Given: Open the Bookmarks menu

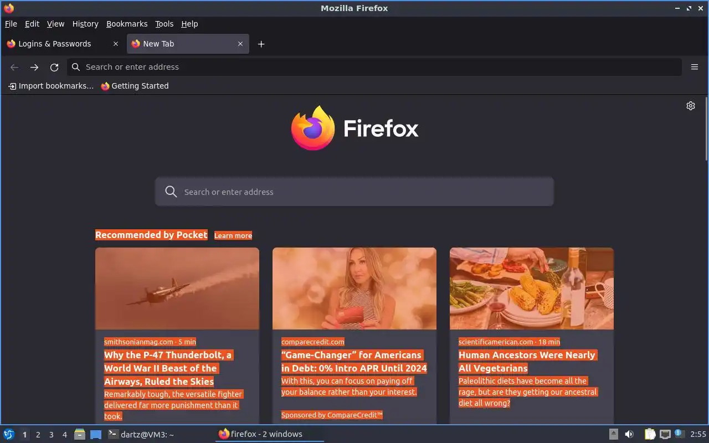Looking at the screenshot, I should click(127, 24).
